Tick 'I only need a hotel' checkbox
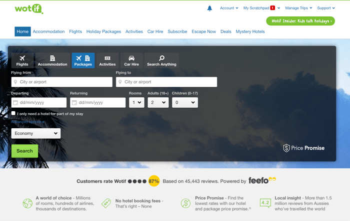This screenshot has width=350, height=221. coord(13,113)
